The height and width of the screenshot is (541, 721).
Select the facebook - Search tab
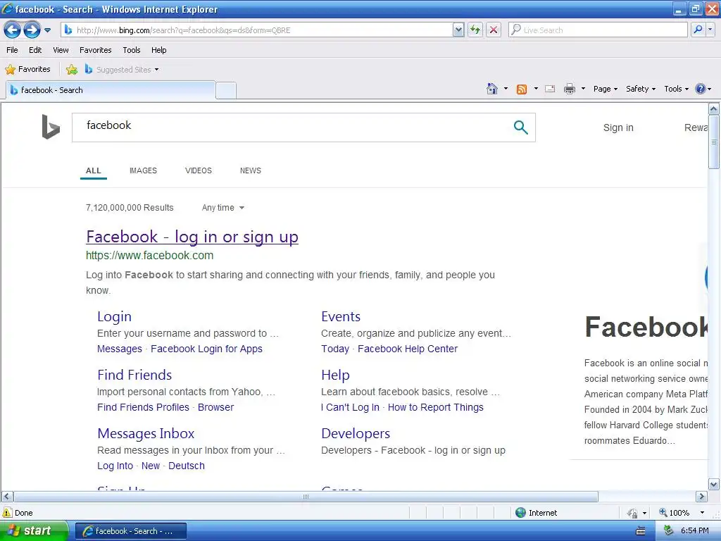[111, 90]
